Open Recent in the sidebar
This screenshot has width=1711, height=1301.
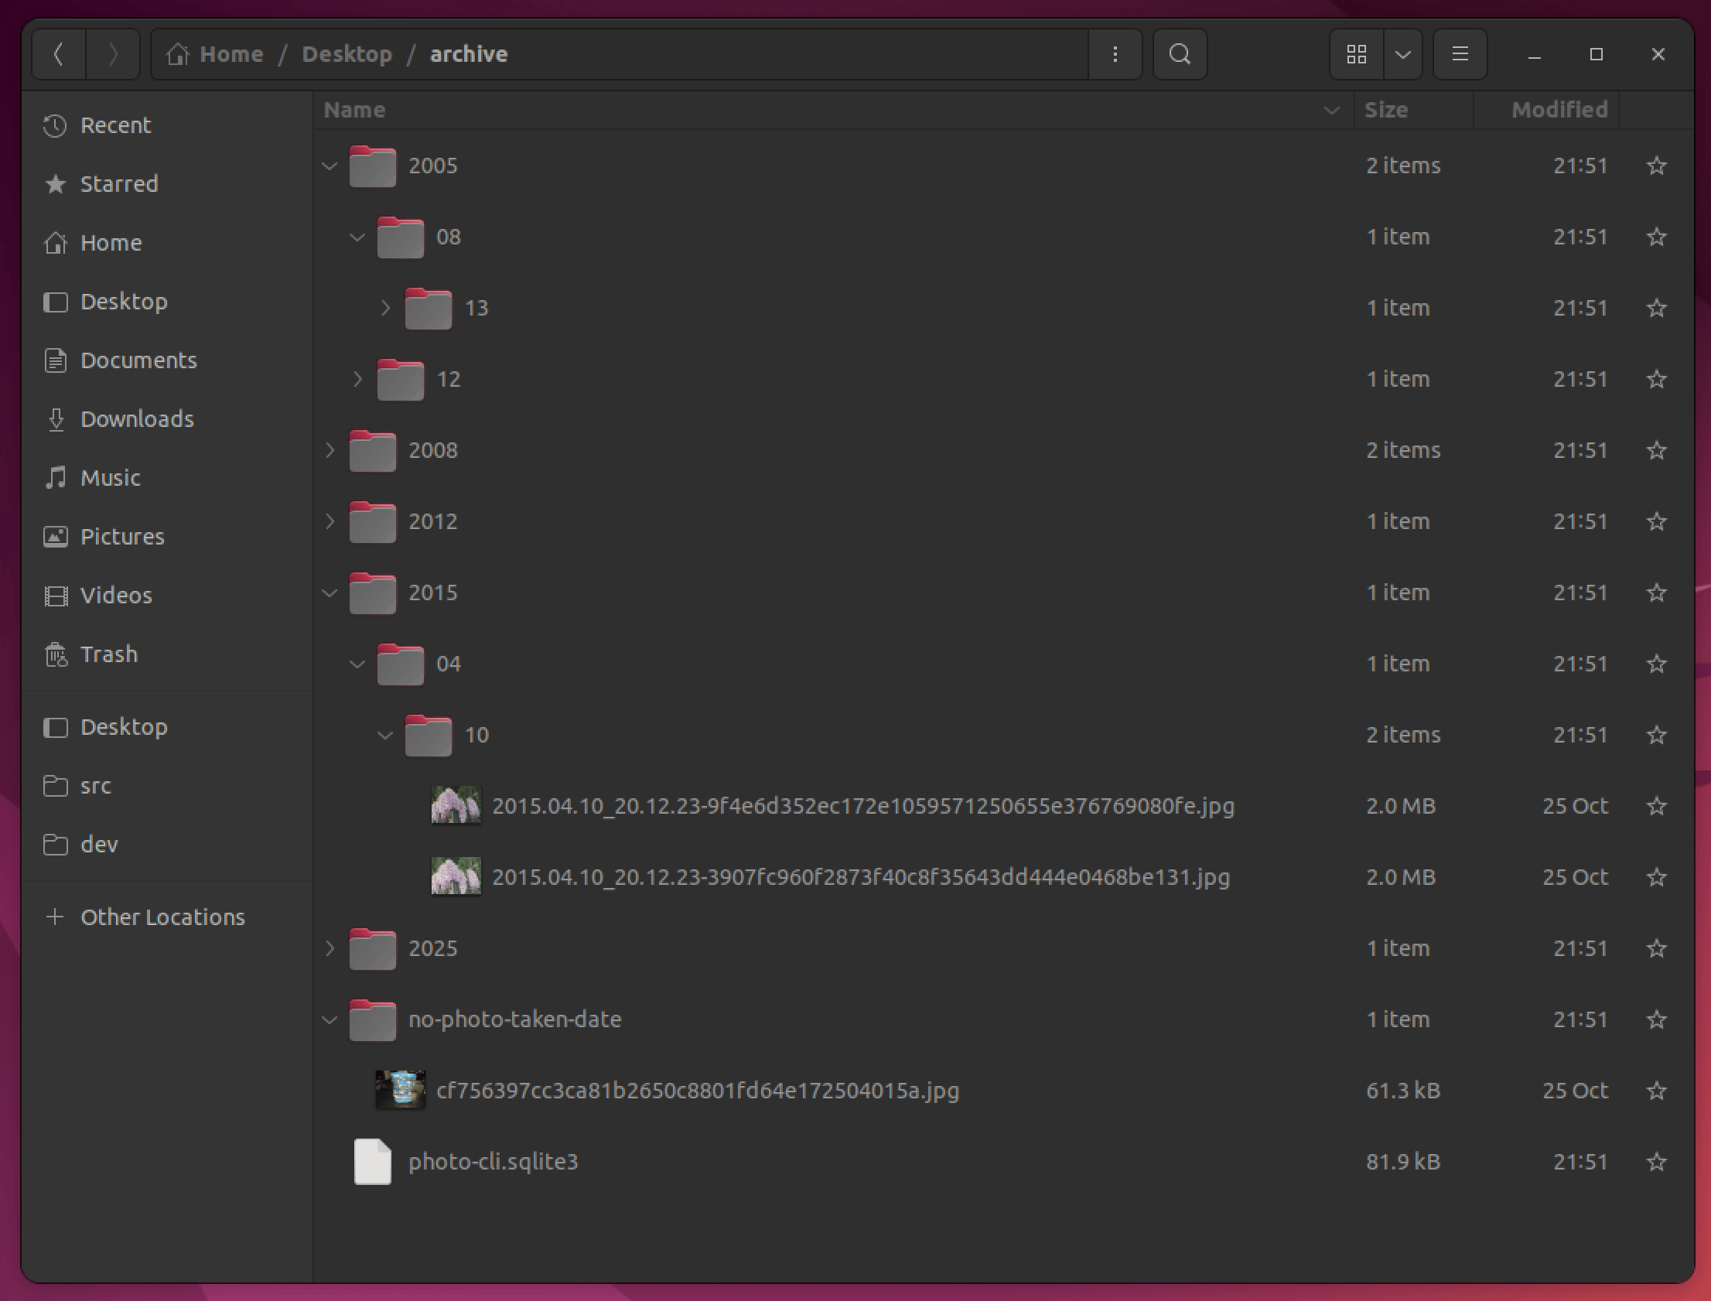tap(167, 125)
